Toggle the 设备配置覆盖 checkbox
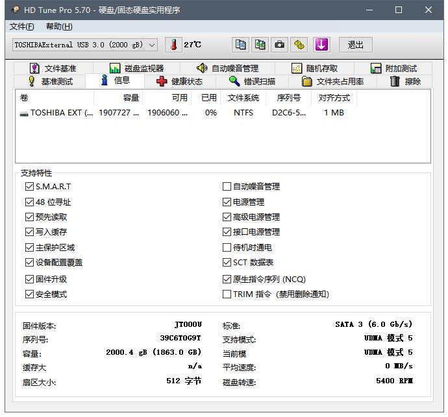Viewport: 448px width, 417px height. 29,262
